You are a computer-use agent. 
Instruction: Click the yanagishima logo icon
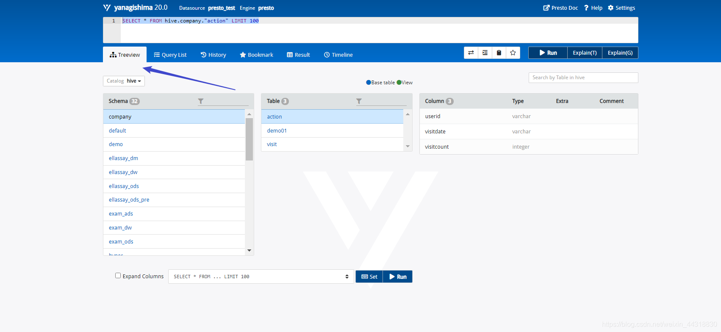107,8
